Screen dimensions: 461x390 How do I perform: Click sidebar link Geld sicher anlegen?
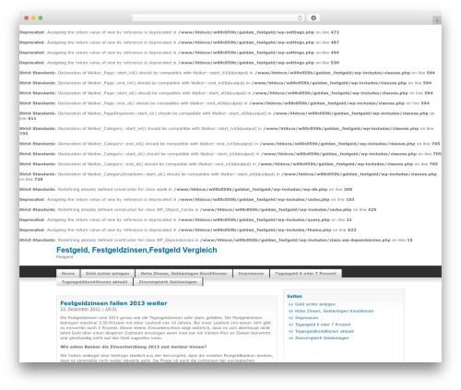[x=315, y=304]
